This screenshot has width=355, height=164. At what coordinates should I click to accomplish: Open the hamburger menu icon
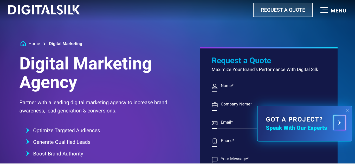pyautogui.click(x=324, y=10)
